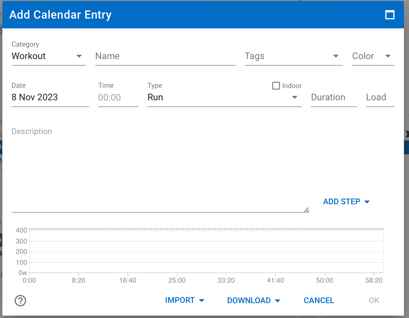The height and width of the screenshot is (318, 409).
Task: Focus the Name input field
Action: tap(165, 56)
